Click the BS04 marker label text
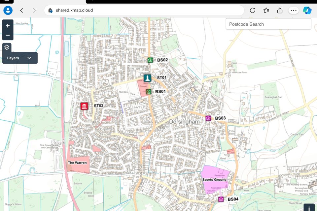 233,199
